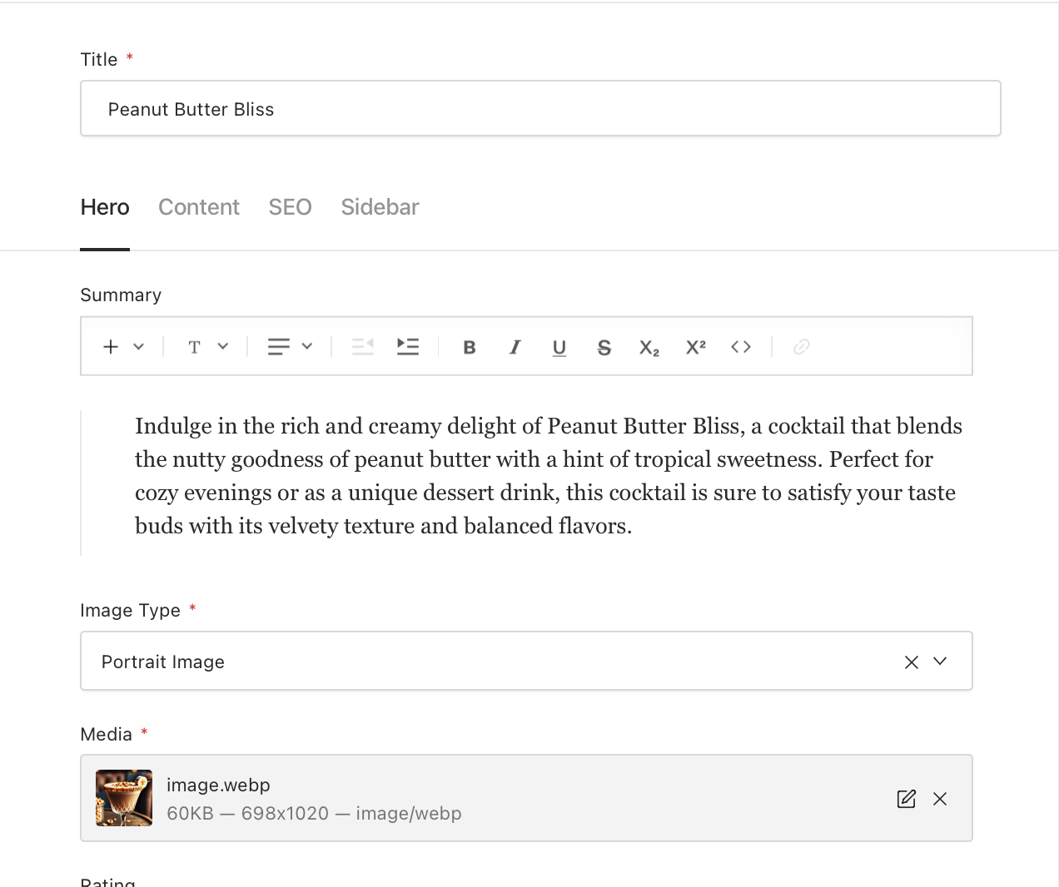Open the Sidebar tab
The height and width of the screenshot is (887, 1059).
(x=380, y=207)
